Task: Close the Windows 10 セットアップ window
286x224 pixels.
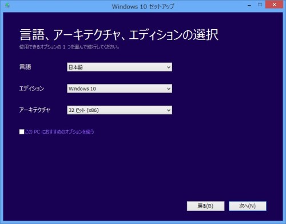Action: coord(274,5)
